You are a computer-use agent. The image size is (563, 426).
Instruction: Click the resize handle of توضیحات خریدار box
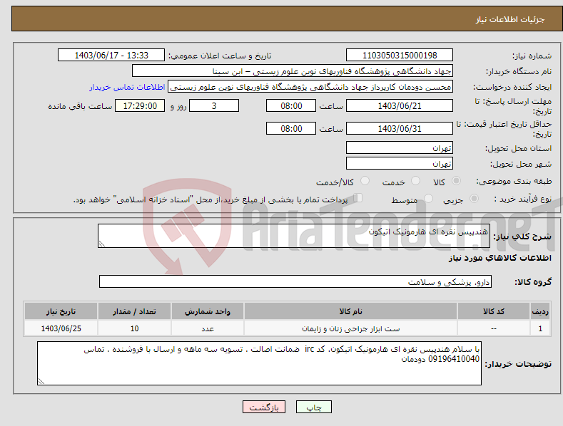(41, 381)
